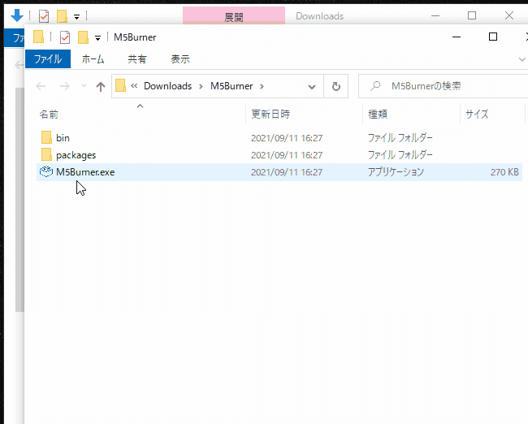Image resolution: width=528 pixels, height=424 pixels.
Task: Click the M5Burner window title folder icon
Action: point(38,37)
